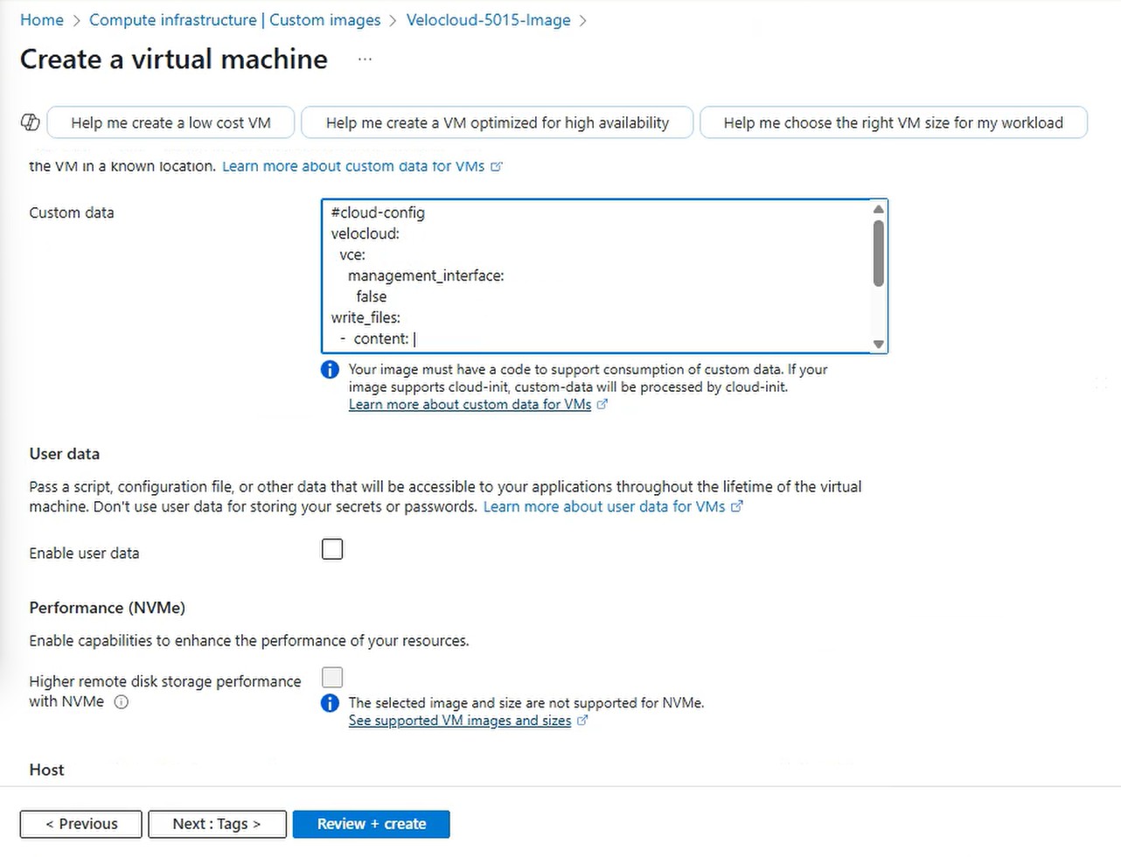Open top Learn more about custom data for VMs link
The width and height of the screenshot is (1121, 857).
click(x=353, y=166)
